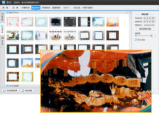Choose the beach palm tree frame

coord(98,22)
